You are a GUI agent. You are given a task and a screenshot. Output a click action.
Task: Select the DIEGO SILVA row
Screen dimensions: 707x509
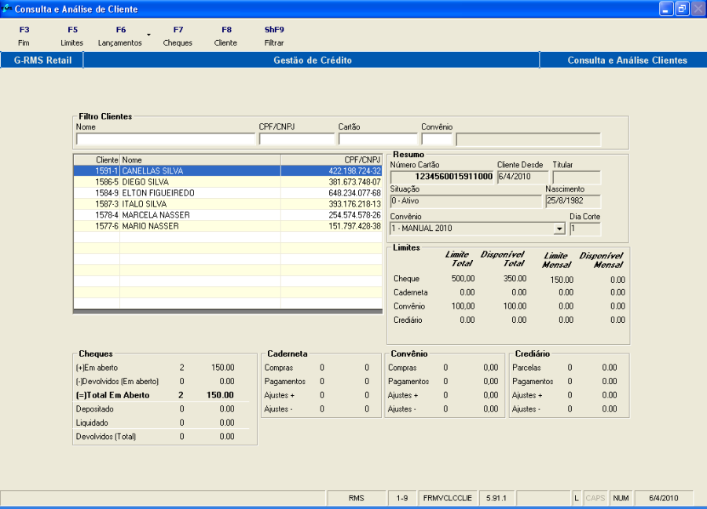click(228, 182)
